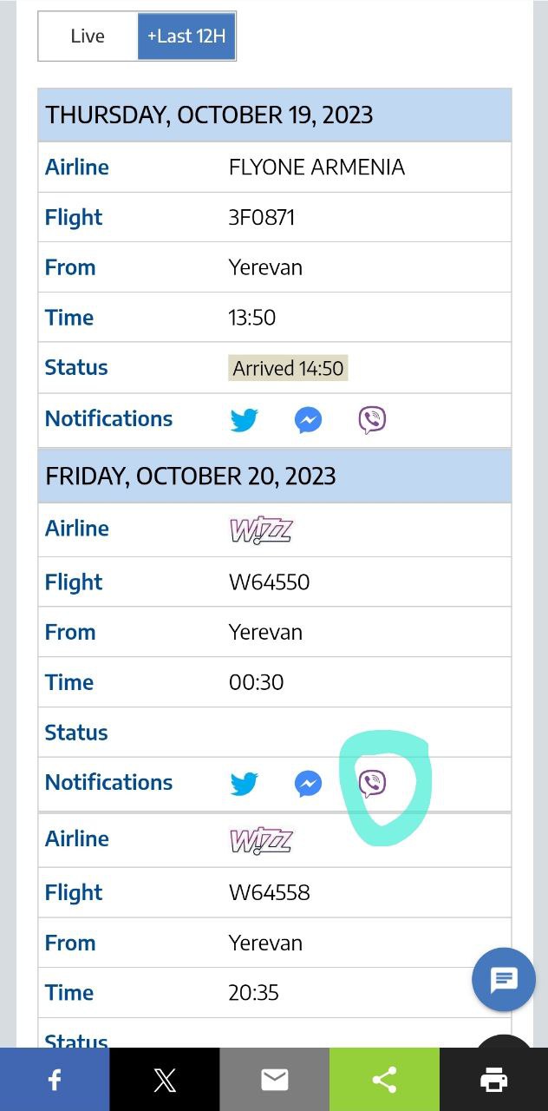
Task: Switch to the Live view
Action: [88, 36]
